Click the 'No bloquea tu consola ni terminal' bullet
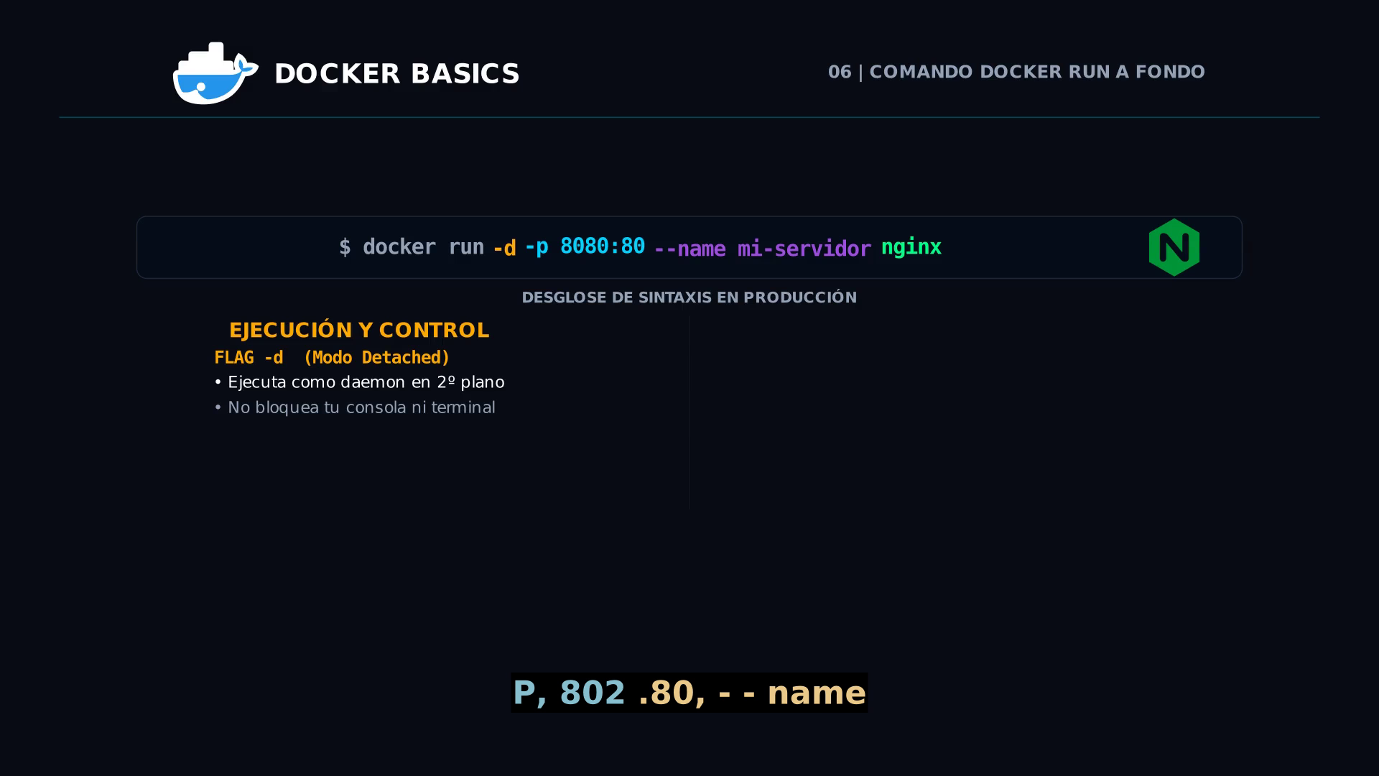The height and width of the screenshot is (776, 1379). tap(355, 407)
